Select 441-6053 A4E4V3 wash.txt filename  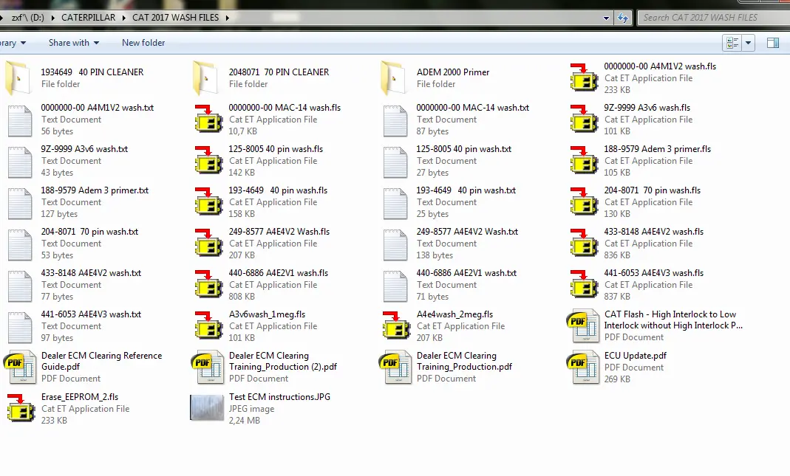point(91,314)
